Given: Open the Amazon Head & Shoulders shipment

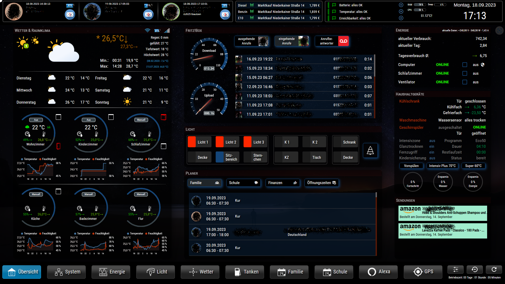Looking at the screenshot, I should (443, 213).
